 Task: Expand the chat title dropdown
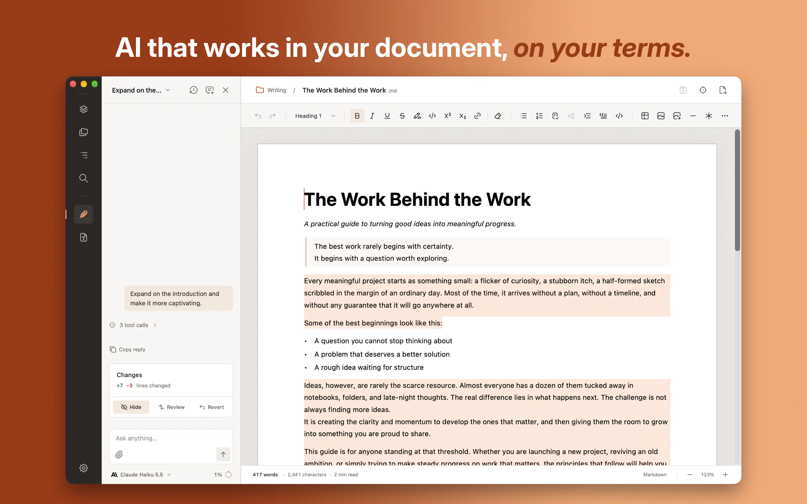142,90
